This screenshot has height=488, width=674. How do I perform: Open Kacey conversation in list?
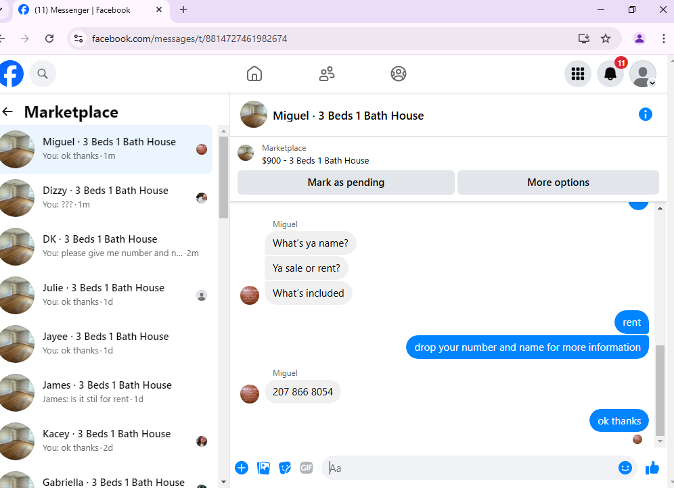pyautogui.click(x=106, y=441)
